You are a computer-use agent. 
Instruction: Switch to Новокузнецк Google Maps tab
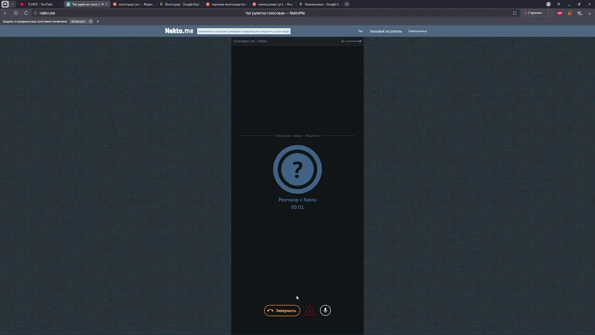click(x=319, y=4)
